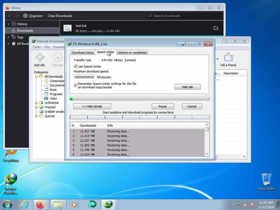Select the Programs category in IDM
Image resolution: width=280 pixels, height=210 pixels.
click(x=56, y=94)
